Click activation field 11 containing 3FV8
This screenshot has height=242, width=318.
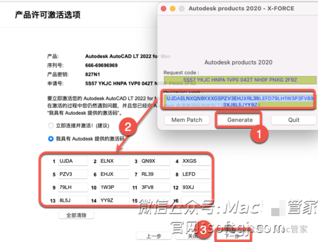[x=155, y=187]
